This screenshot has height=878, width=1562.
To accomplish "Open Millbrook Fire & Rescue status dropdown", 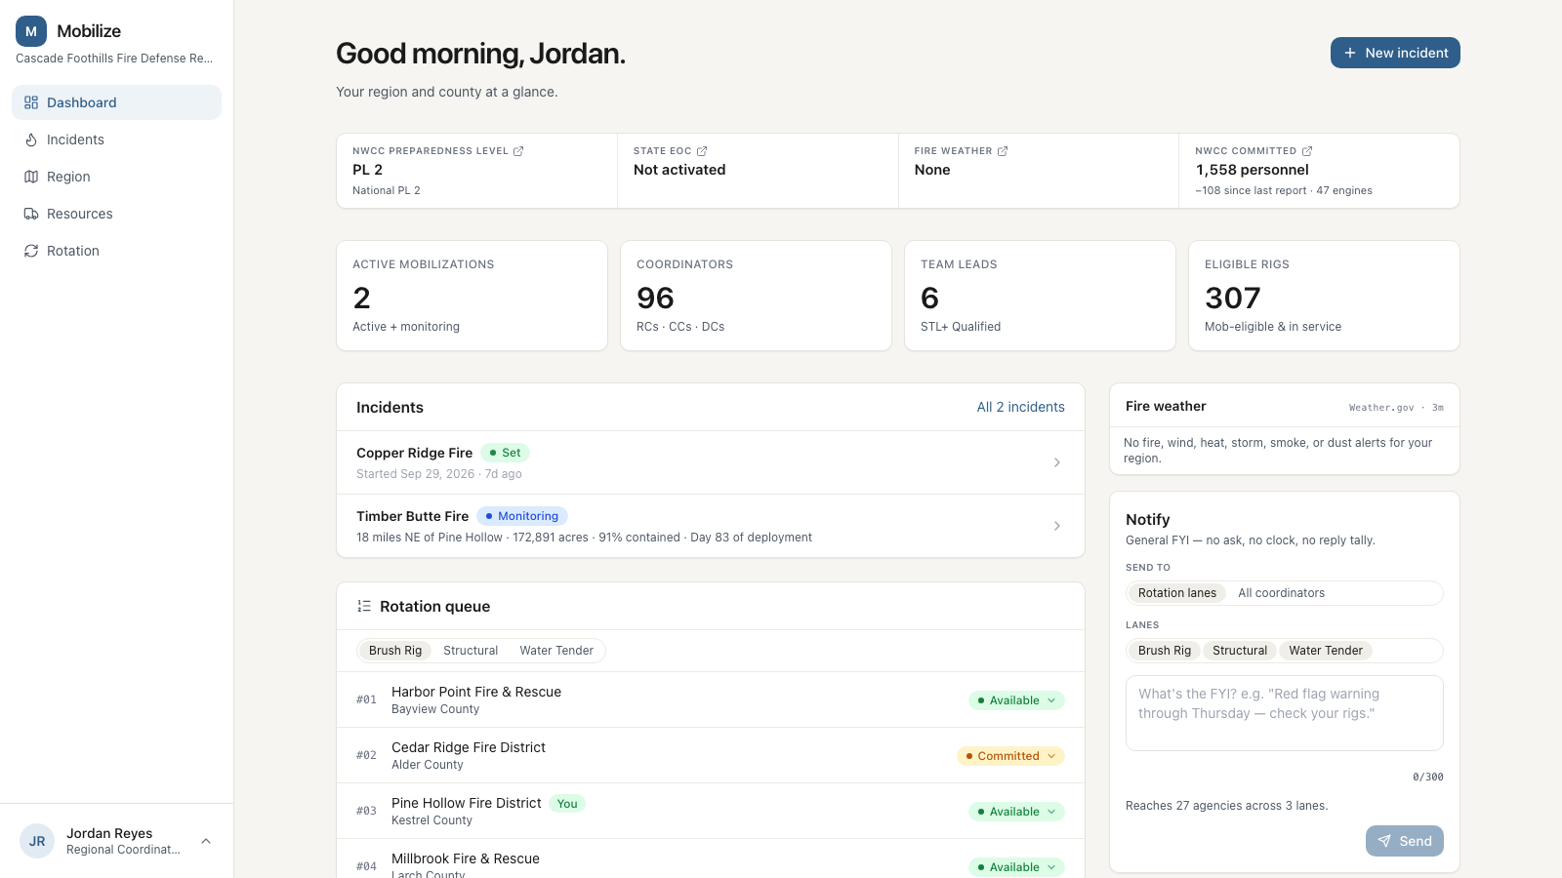I will 1016,867.
